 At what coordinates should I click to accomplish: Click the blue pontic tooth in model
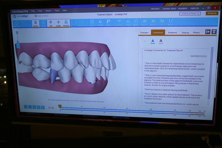click(x=53, y=76)
